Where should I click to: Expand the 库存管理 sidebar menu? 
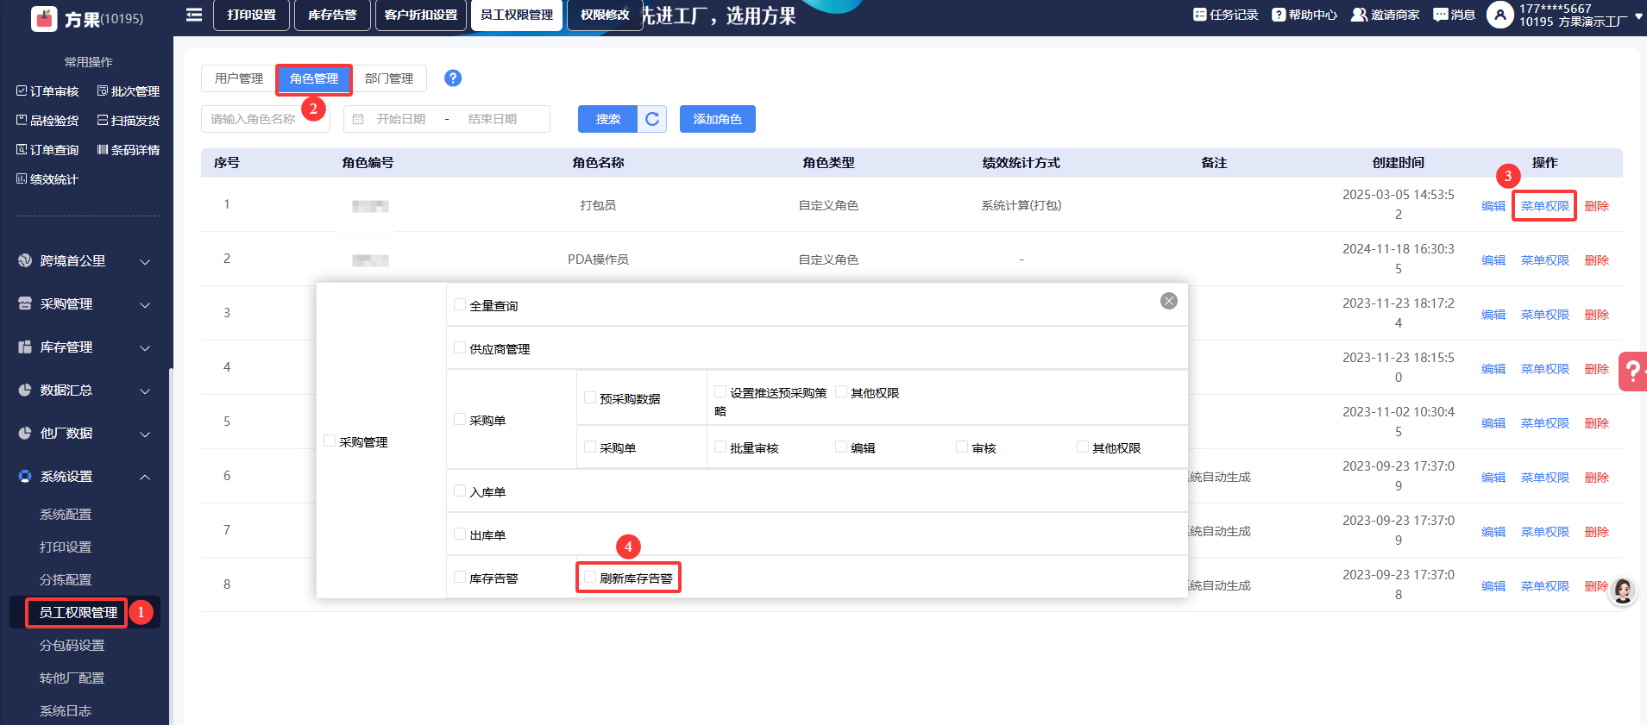(x=85, y=347)
